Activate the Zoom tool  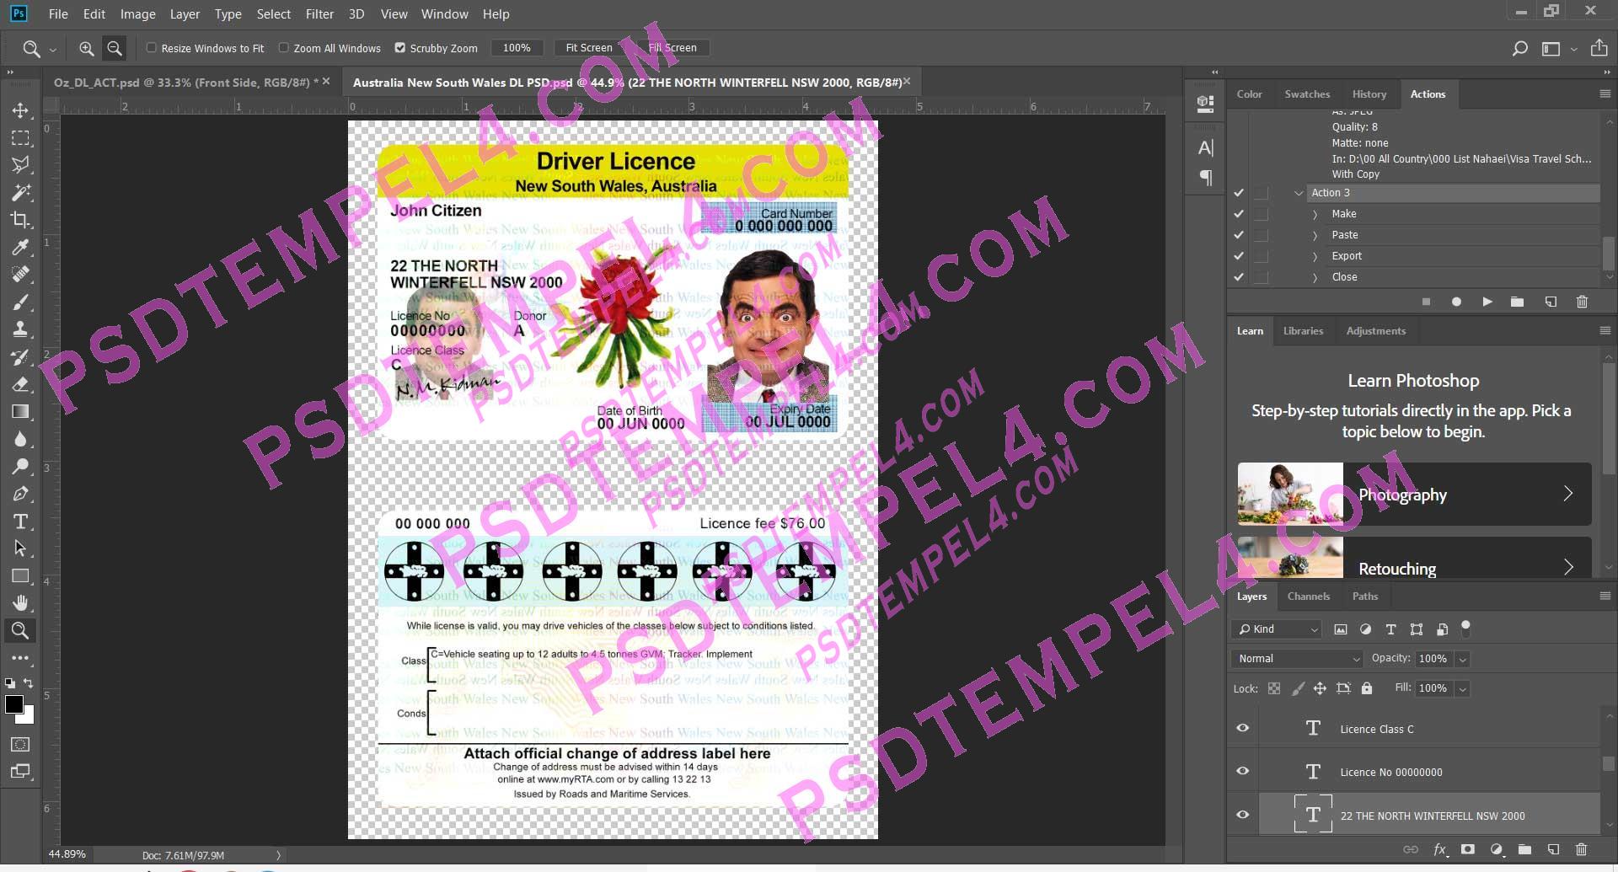coord(21,630)
